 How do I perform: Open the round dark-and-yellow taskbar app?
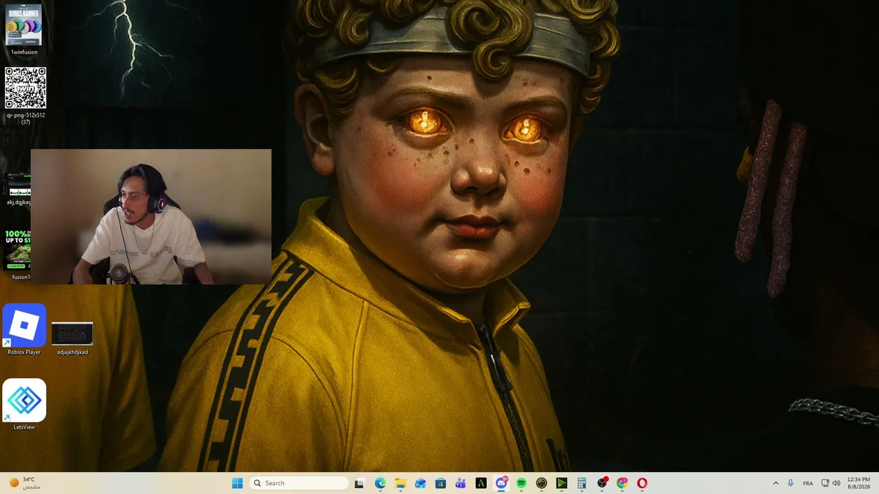pos(541,483)
